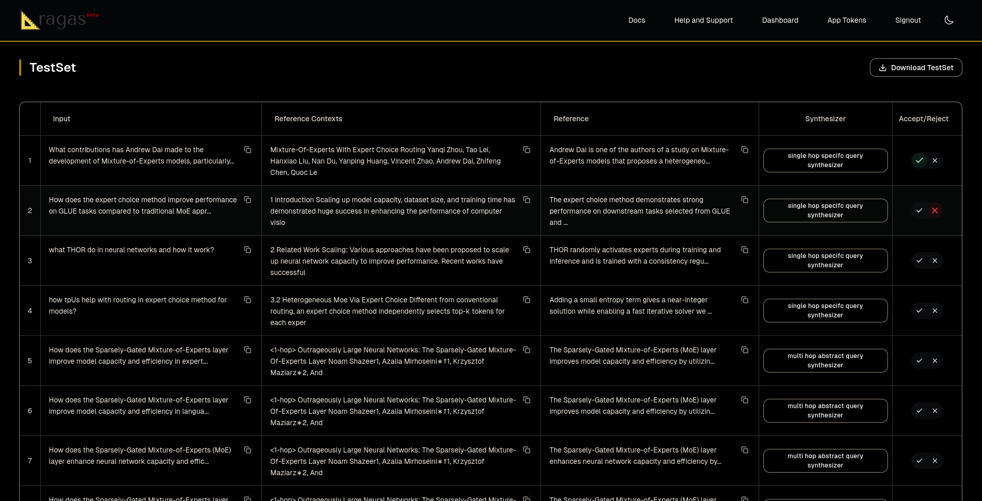Viewport: 982px width, 501px height.
Task: Select the 'what THOR do in neural networks' input
Action: pyautogui.click(x=131, y=250)
